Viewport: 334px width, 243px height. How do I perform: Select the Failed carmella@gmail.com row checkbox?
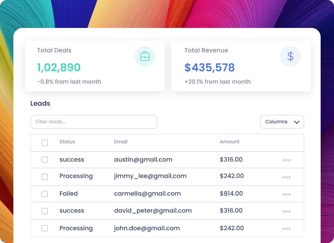coord(45,194)
